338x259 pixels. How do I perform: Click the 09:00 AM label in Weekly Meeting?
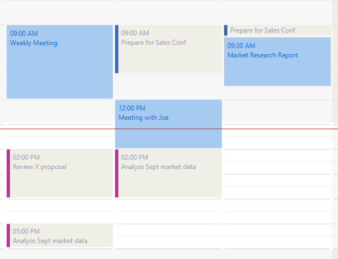click(x=24, y=34)
